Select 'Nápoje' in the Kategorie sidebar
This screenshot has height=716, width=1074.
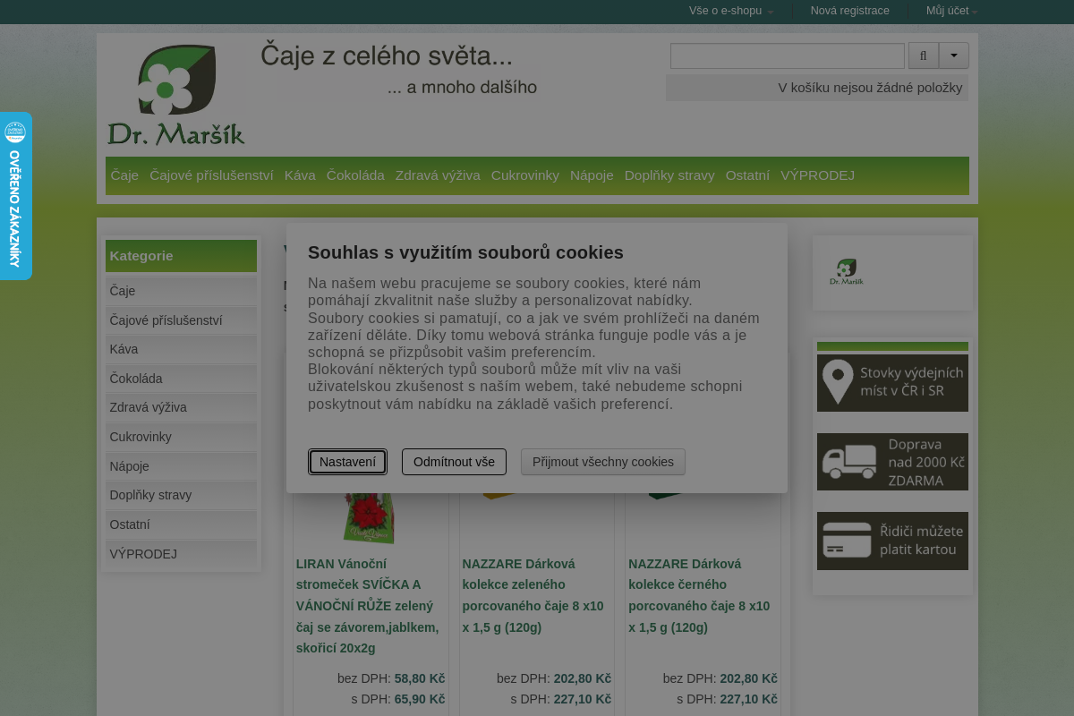point(181,466)
